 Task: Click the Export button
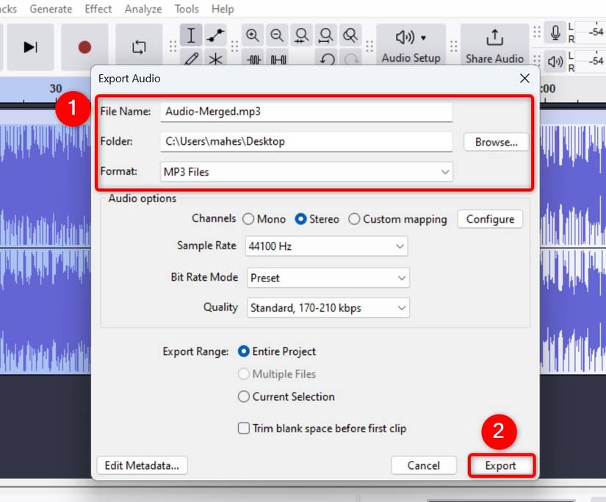tap(502, 465)
